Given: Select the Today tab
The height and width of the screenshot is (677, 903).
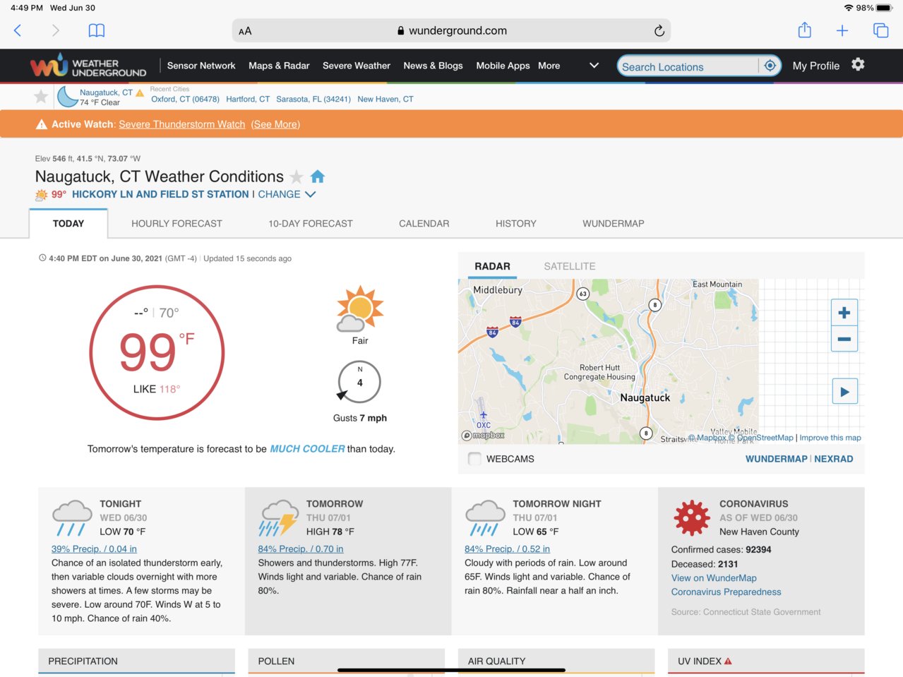Looking at the screenshot, I should pos(68,224).
